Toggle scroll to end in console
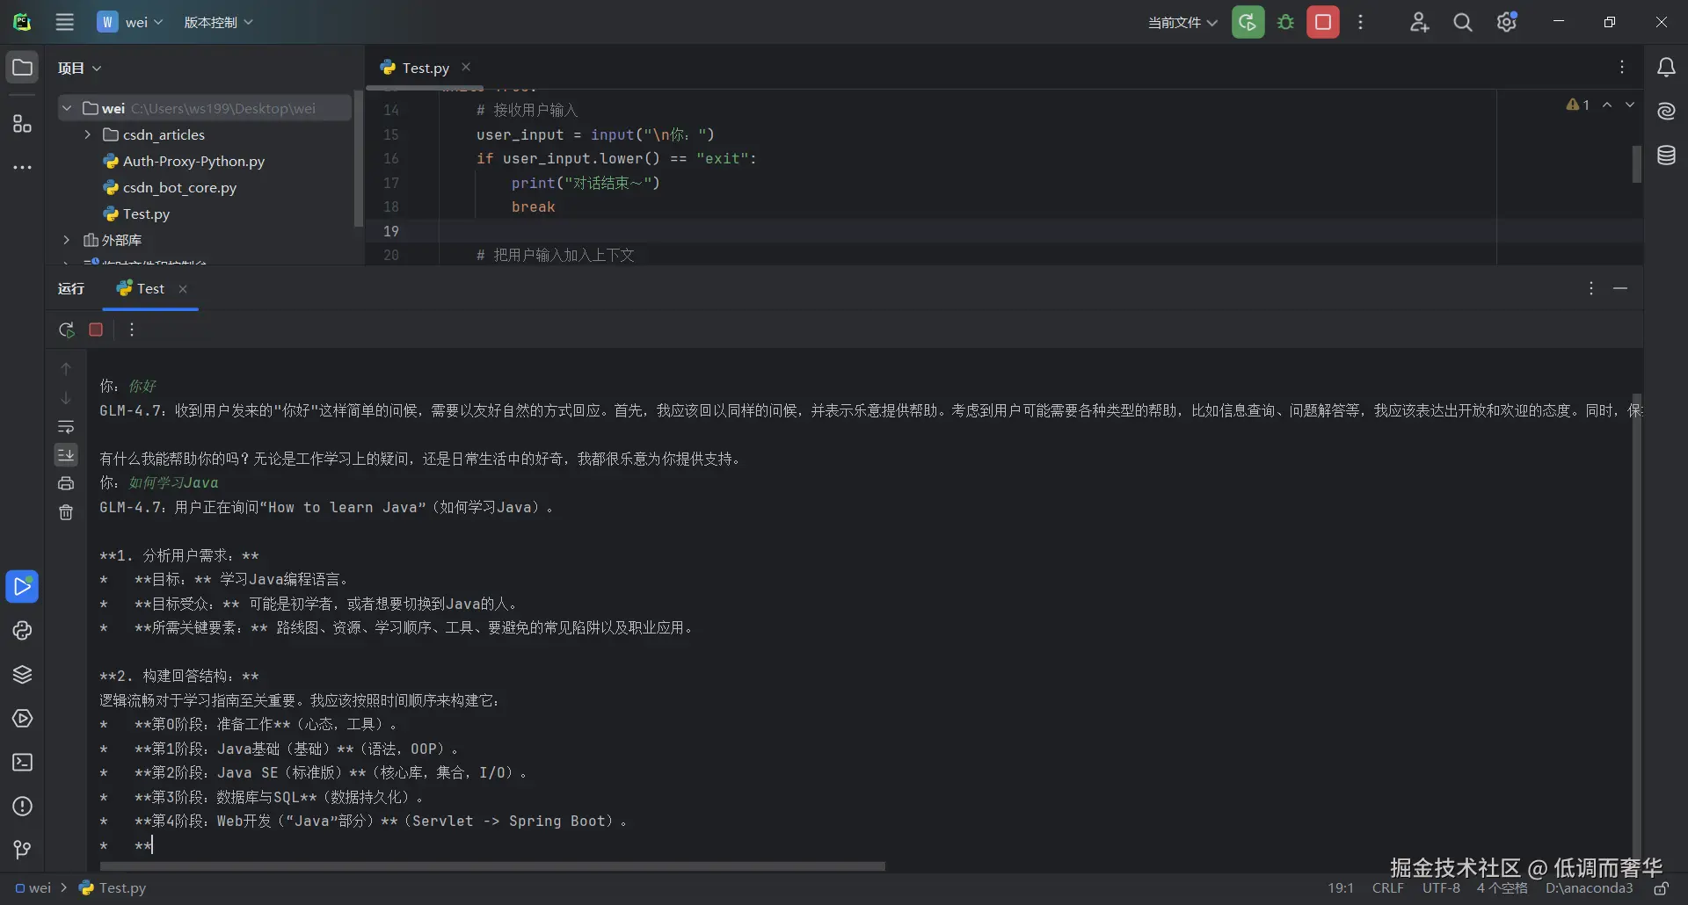This screenshot has width=1688, height=905. point(66,454)
